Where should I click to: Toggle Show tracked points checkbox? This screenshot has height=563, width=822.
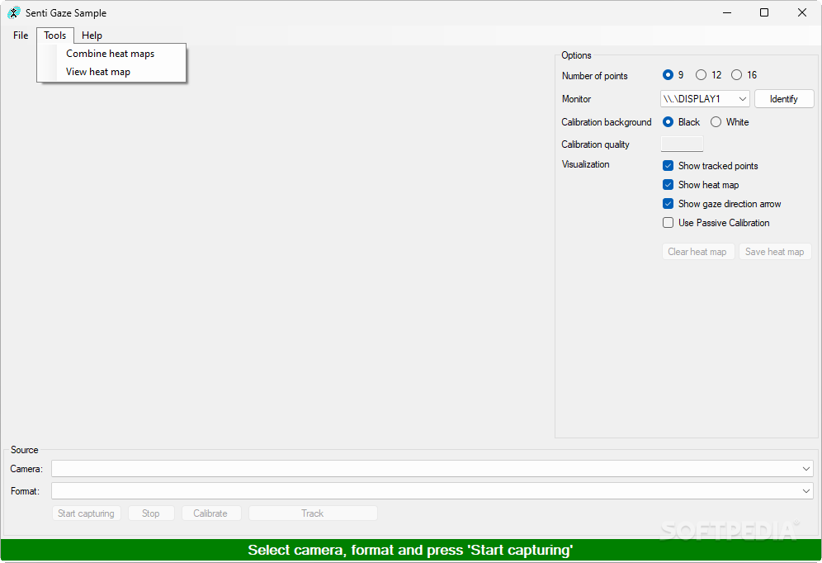(x=668, y=166)
